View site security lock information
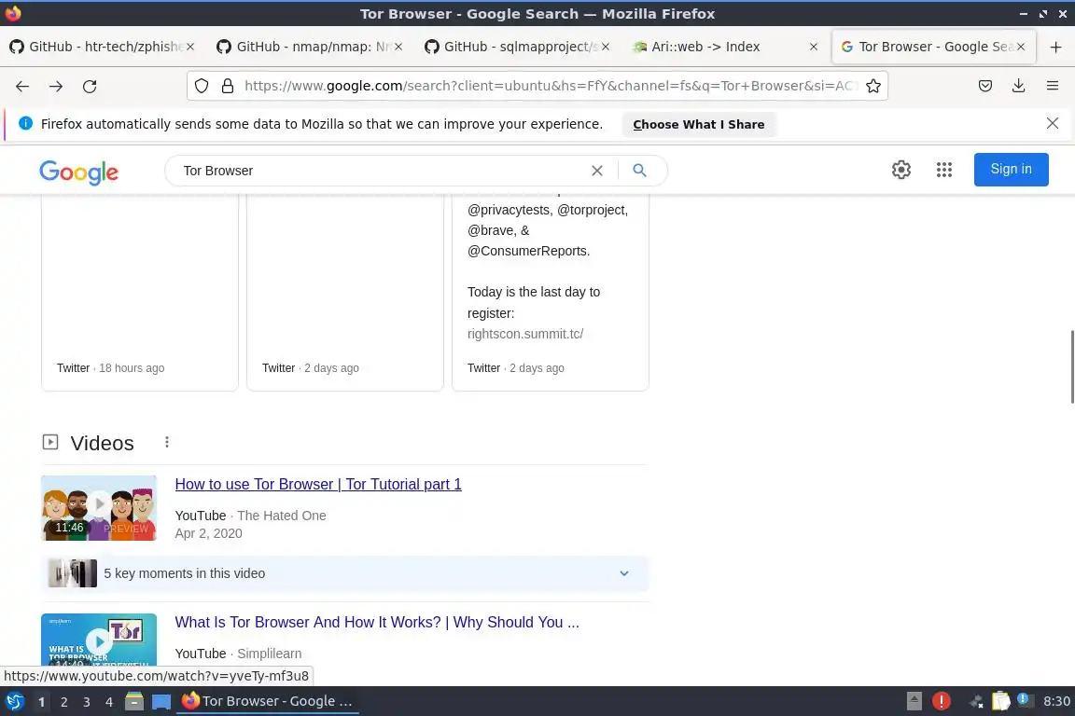Screen dimensions: 1075x716 click(228, 86)
